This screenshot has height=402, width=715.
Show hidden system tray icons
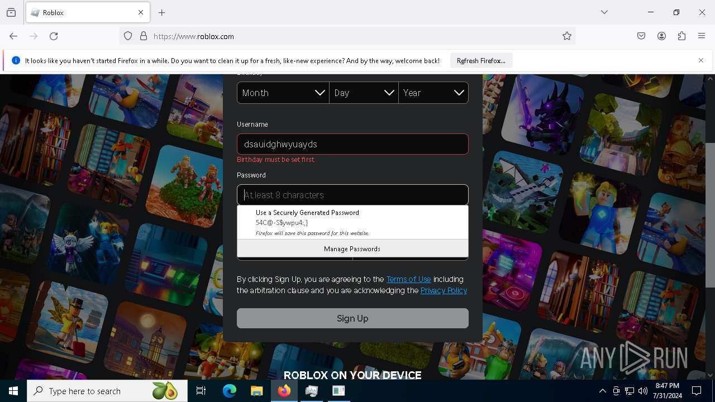pyautogui.click(x=602, y=391)
